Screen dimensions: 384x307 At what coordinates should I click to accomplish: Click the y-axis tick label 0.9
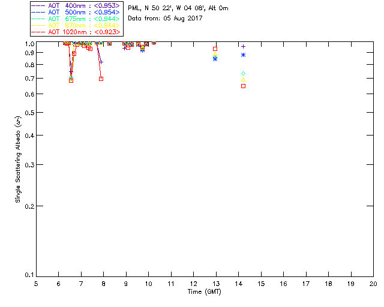[x=29, y=53]
